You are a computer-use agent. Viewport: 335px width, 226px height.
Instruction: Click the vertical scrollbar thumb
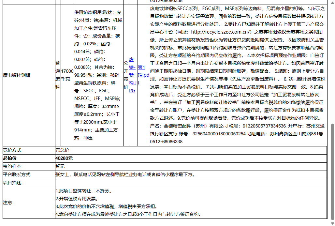coord(332,172)
